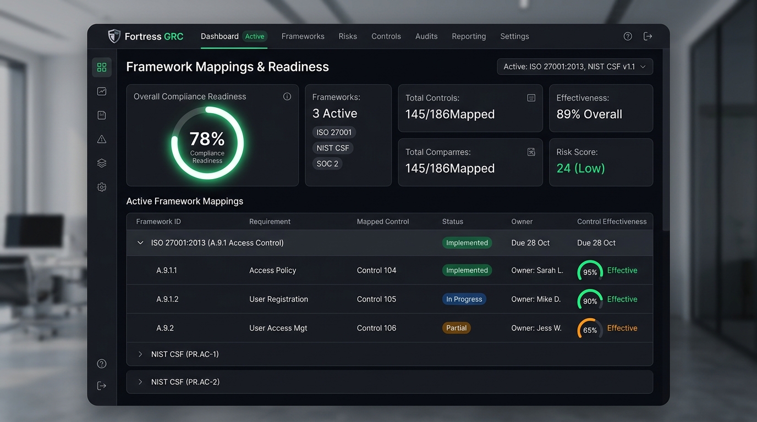Click Owner: Jess W. cell
This screenshot has width=757, height=422.
coord(536,328)
